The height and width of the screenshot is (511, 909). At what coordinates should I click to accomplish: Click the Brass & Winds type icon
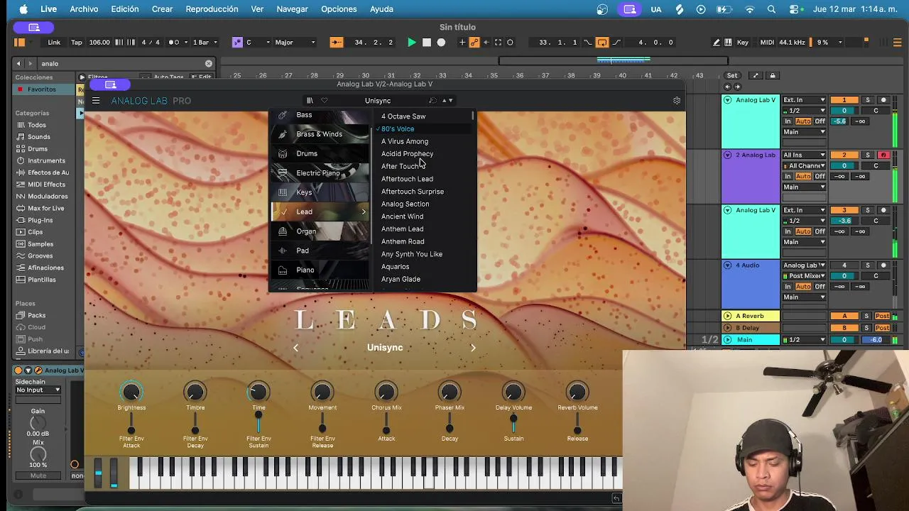pyautogui.click(x=283, y=134)
